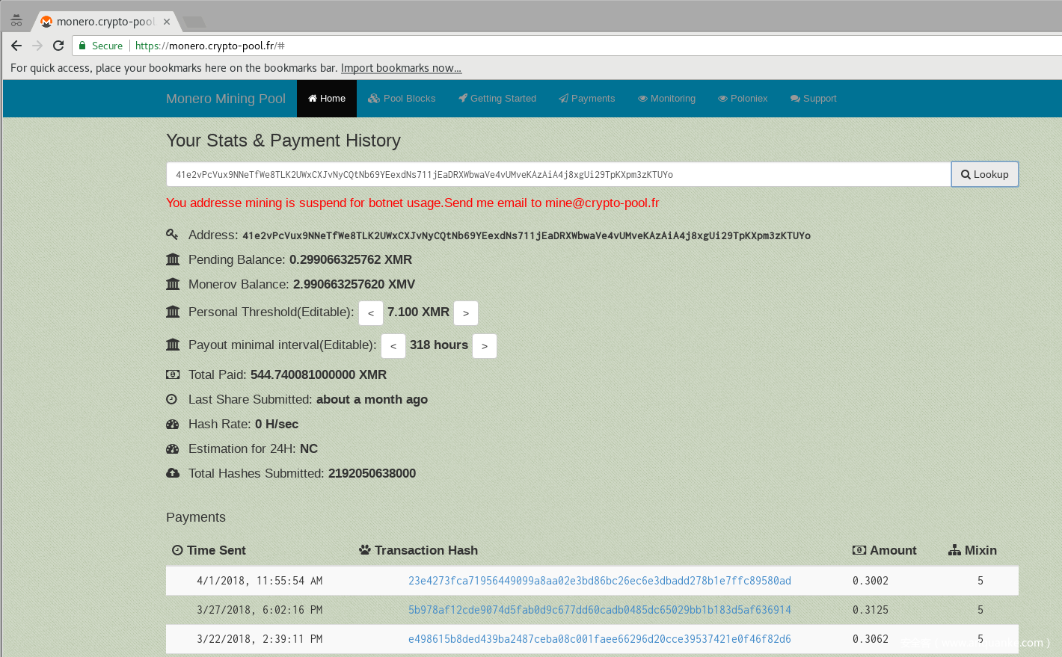This screenshot has width=1062, height=657.
Task: Click the wallet address input field
Action: pyautogui.click(x=558, y=174)
